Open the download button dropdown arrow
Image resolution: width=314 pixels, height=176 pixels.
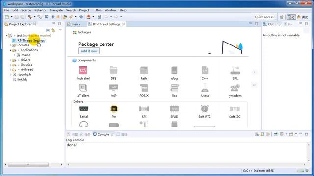93,17
